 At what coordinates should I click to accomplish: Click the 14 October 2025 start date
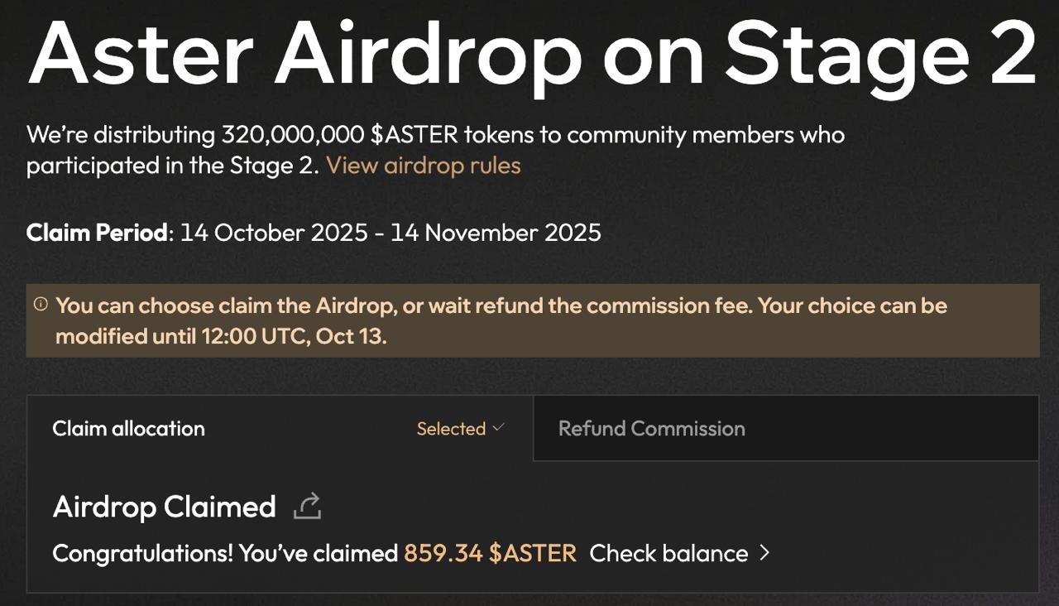274,233
